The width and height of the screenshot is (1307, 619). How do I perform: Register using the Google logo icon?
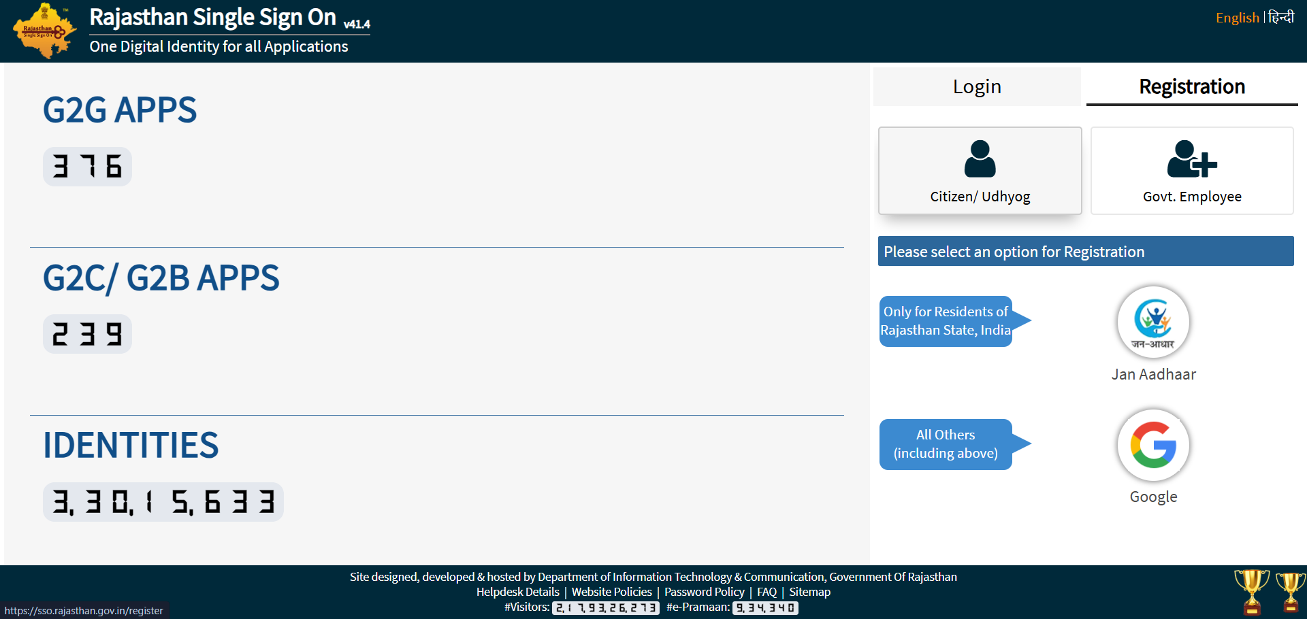pos(1153,445)
